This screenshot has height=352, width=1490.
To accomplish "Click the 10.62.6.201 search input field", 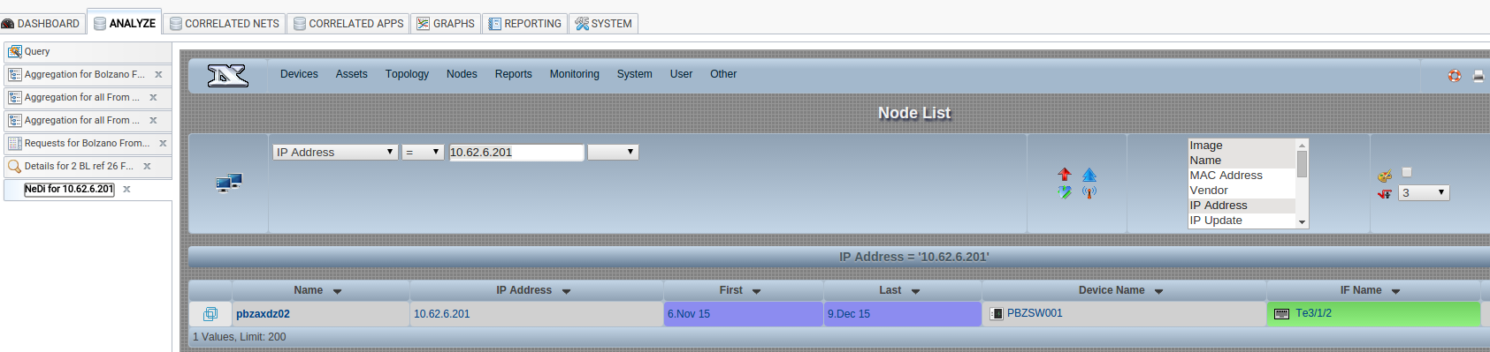I will (516, 153).
